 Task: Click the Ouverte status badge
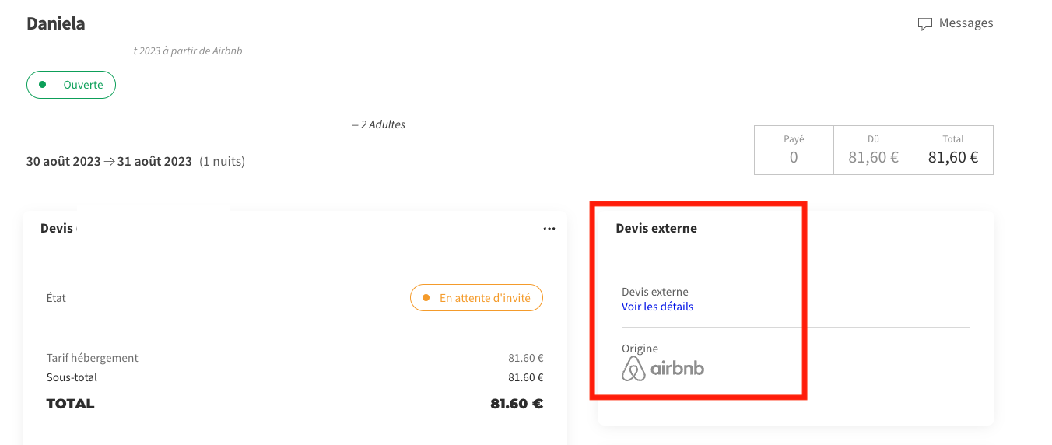(72, 85)
